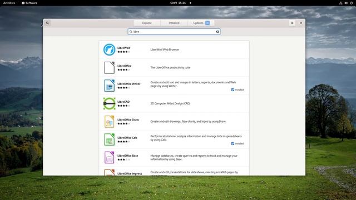Open the LibreOffice Impress title
Viewport: 356px width, 200px height.
(x=130, y=174)
